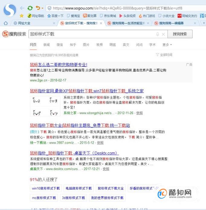Open ad result 鼠标怎么选二哥教您购物更专业
The height and width of the screenshot is (210, 206).
tap(59, 65)
